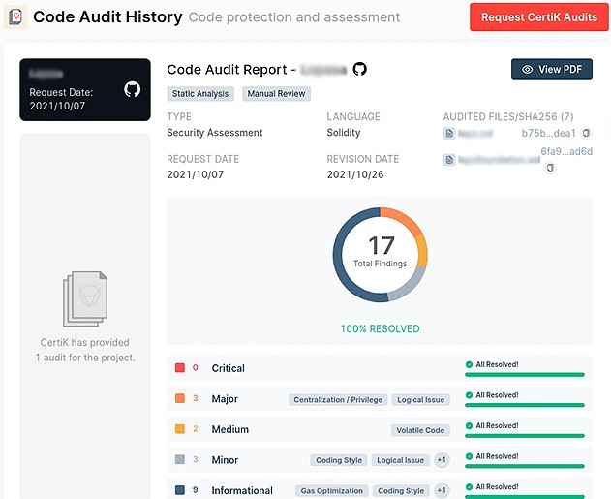Copy the b75b...dea1 hash with the copy icon
This screenshot has width=611, height=499.
(x=586, y=133)
